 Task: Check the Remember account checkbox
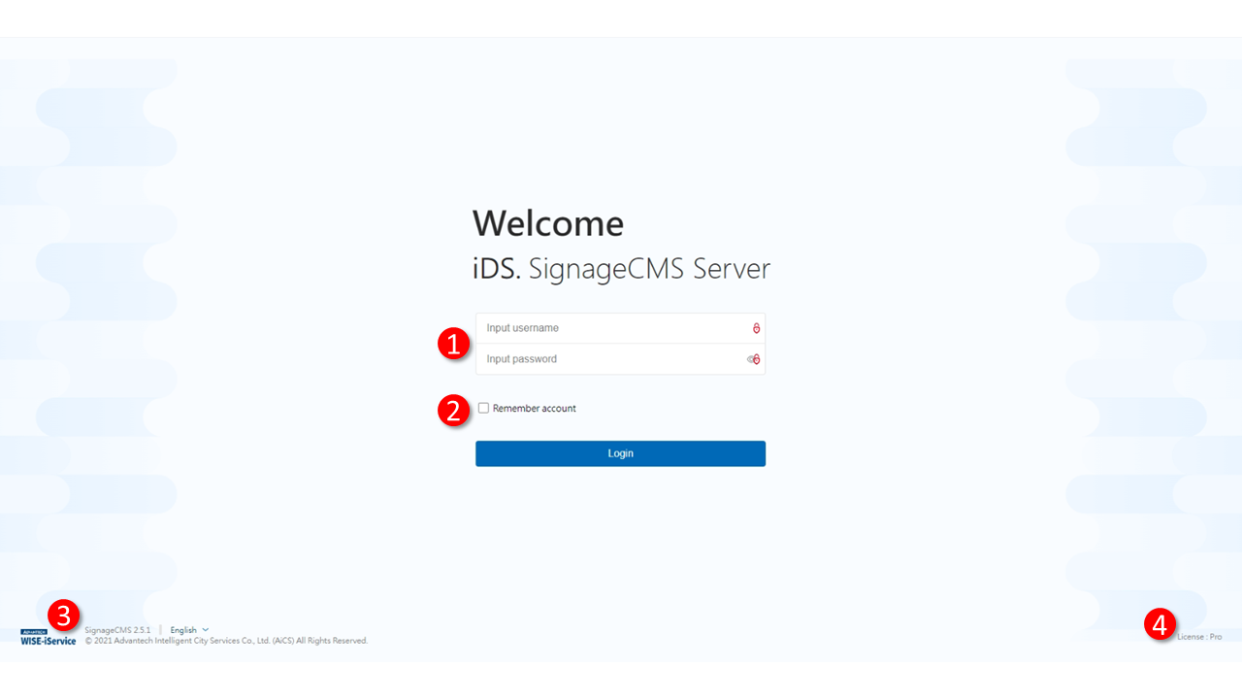point(483,409)
